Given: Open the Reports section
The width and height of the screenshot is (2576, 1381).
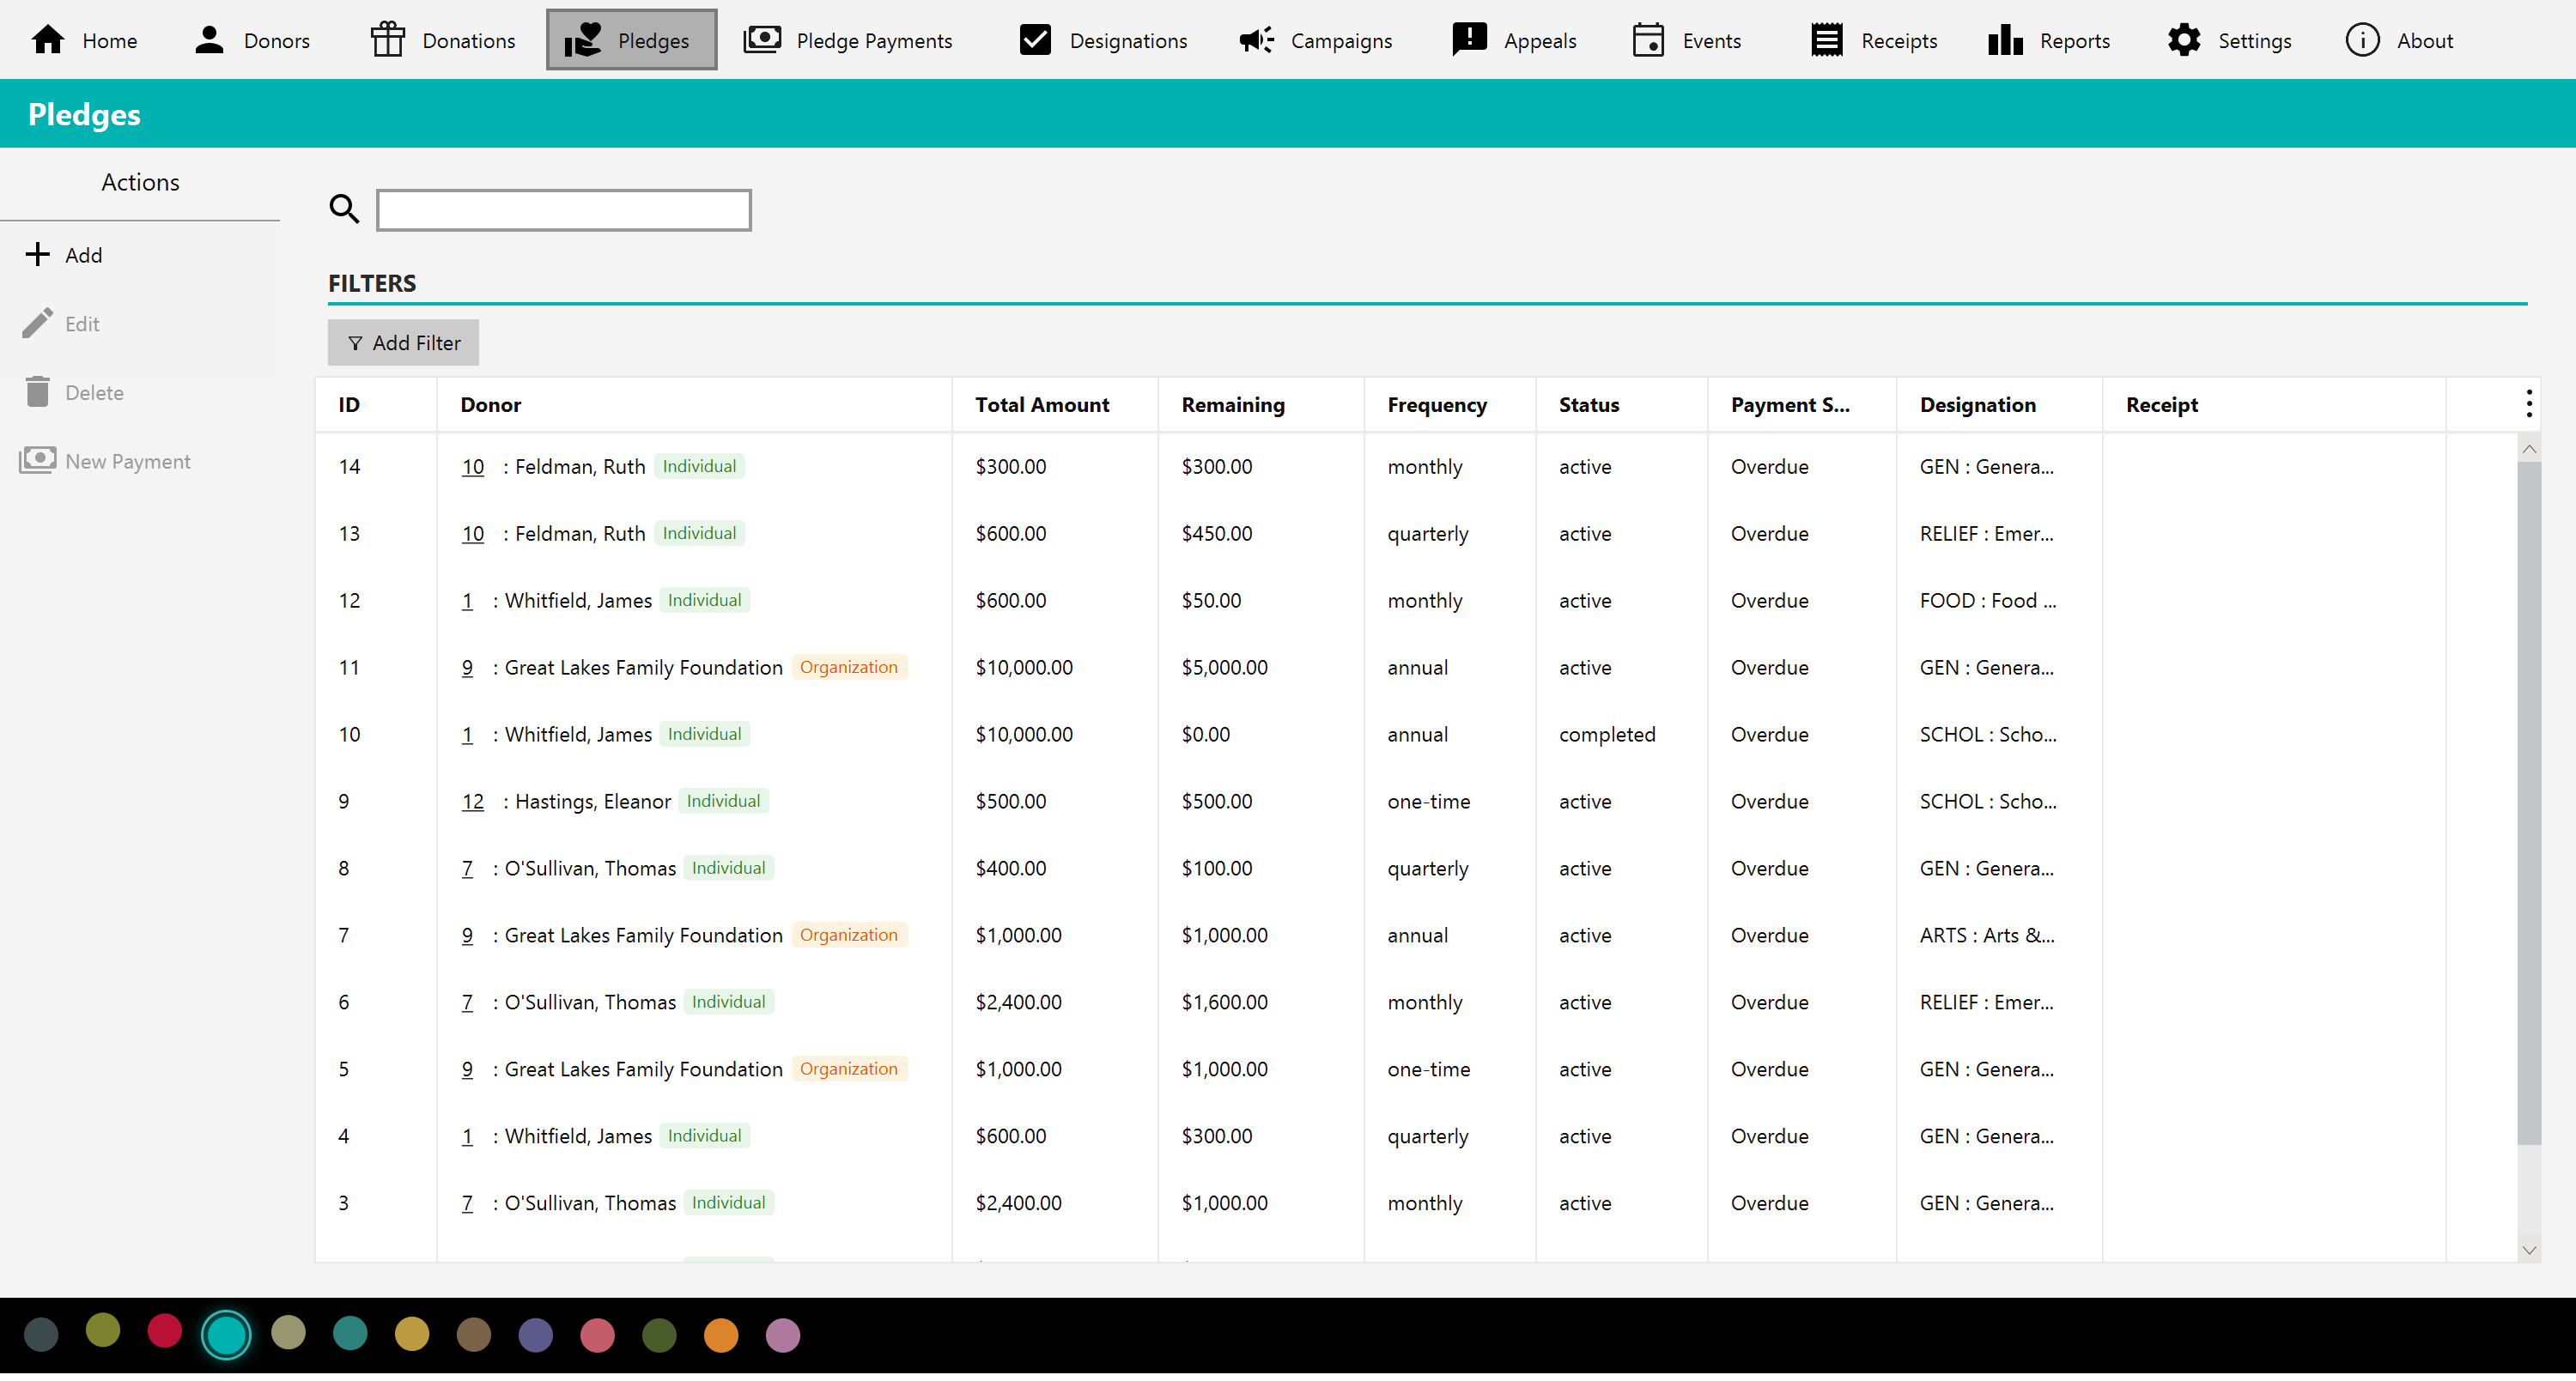Looking at the screenshot, I should click(x=2049, y=40).
